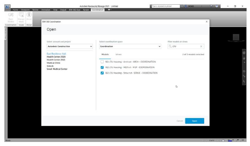Uncheck the Struc.rvt STRUC model checkbox
Viewport: 250px width, 146px height.
click(102, 73)
